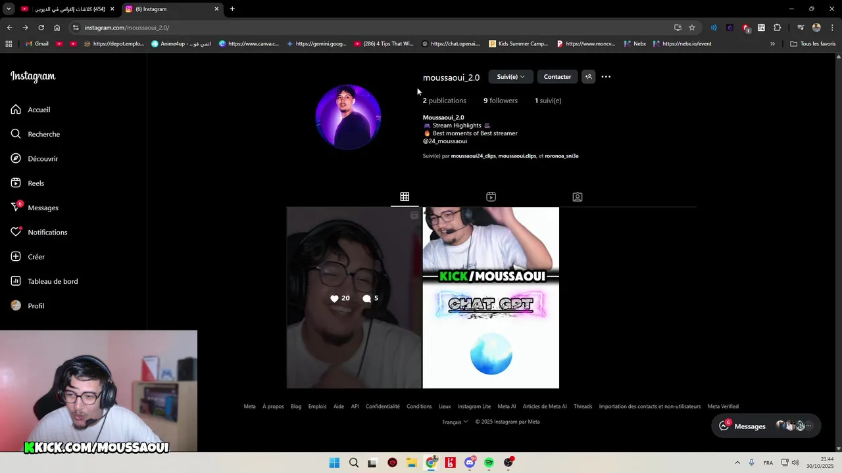Open Spotify from the taskbar
The height and width of the screenshot is (473, 842).
[489, 462]
